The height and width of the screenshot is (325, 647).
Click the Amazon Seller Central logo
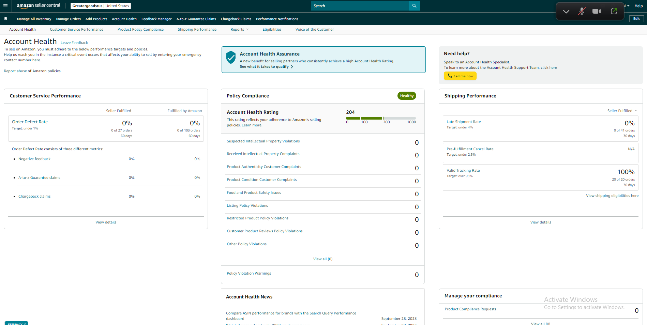tap(39, 6)
